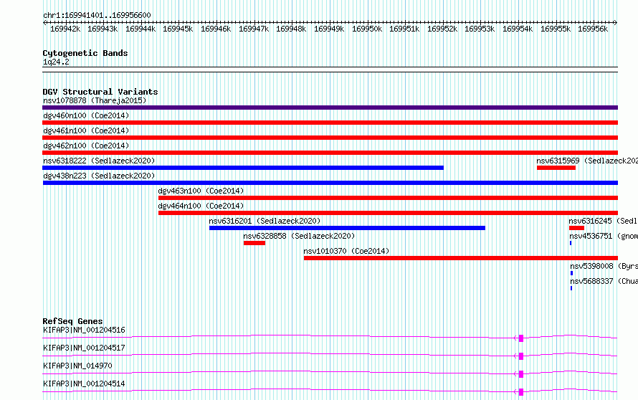Open the dgv461n100 (Coe2014) label
This screenshot has height=400, width=638.
pyautogui.click(x=86, y=130)
